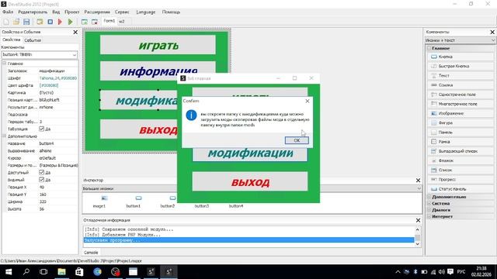Viewport: 497px width, 279px height.
Task: Open the Проект menu
Action: point(72,12)
